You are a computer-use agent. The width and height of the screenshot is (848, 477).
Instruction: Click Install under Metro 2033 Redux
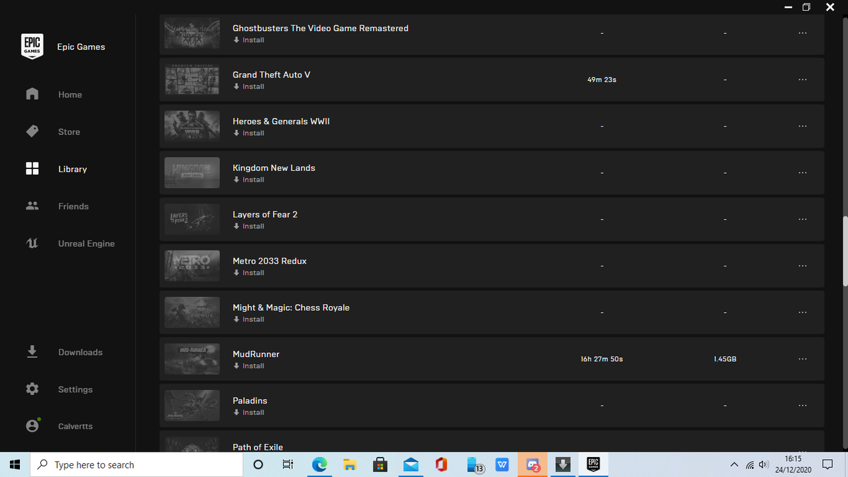click(x=248, y=272)
